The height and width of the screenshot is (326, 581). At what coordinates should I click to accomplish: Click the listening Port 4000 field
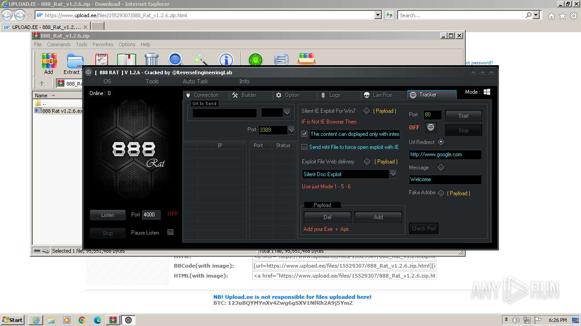click(x=151, y=215)
